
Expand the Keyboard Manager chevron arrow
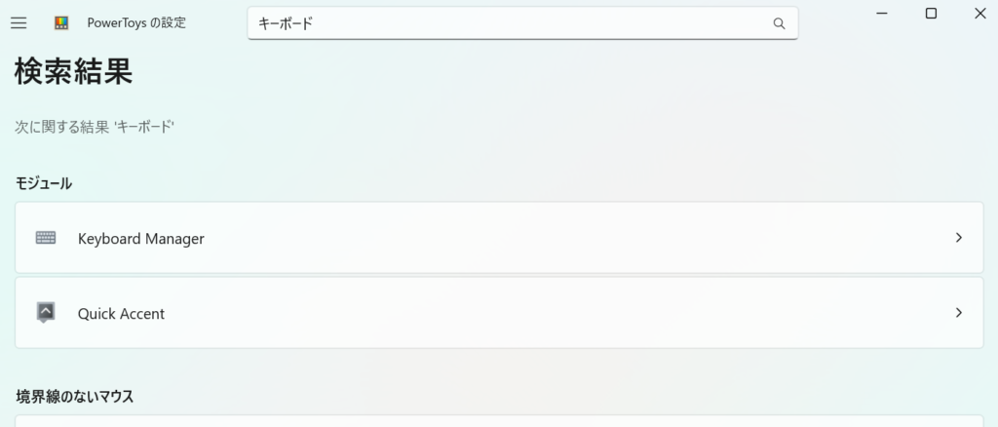[959, 238]
